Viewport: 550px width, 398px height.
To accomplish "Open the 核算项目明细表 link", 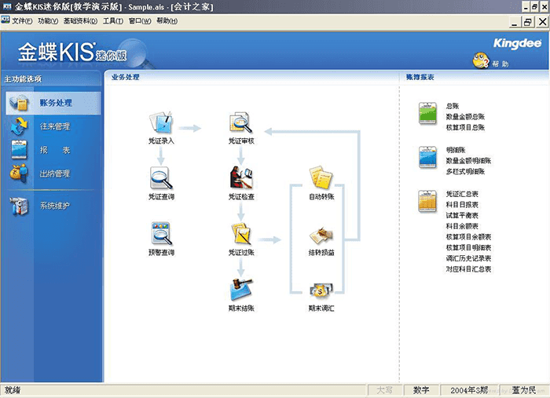I will click(x=468, y=248).
